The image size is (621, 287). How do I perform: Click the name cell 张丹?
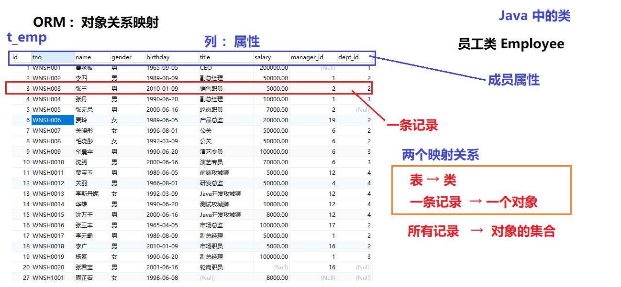pos(92,99)
